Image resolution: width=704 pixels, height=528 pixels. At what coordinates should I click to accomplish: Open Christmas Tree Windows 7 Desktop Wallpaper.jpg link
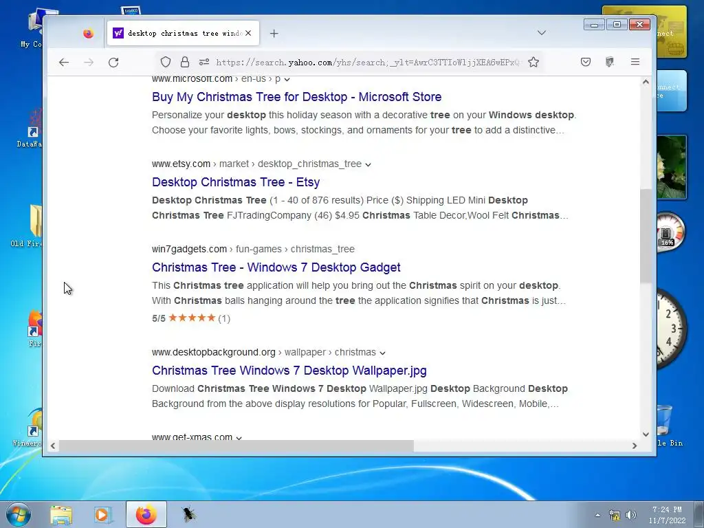click(289, 371)
